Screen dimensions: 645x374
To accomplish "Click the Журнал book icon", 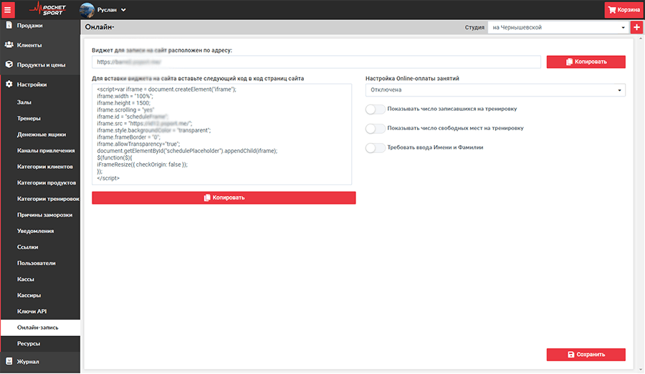I will tap(9, 361).
